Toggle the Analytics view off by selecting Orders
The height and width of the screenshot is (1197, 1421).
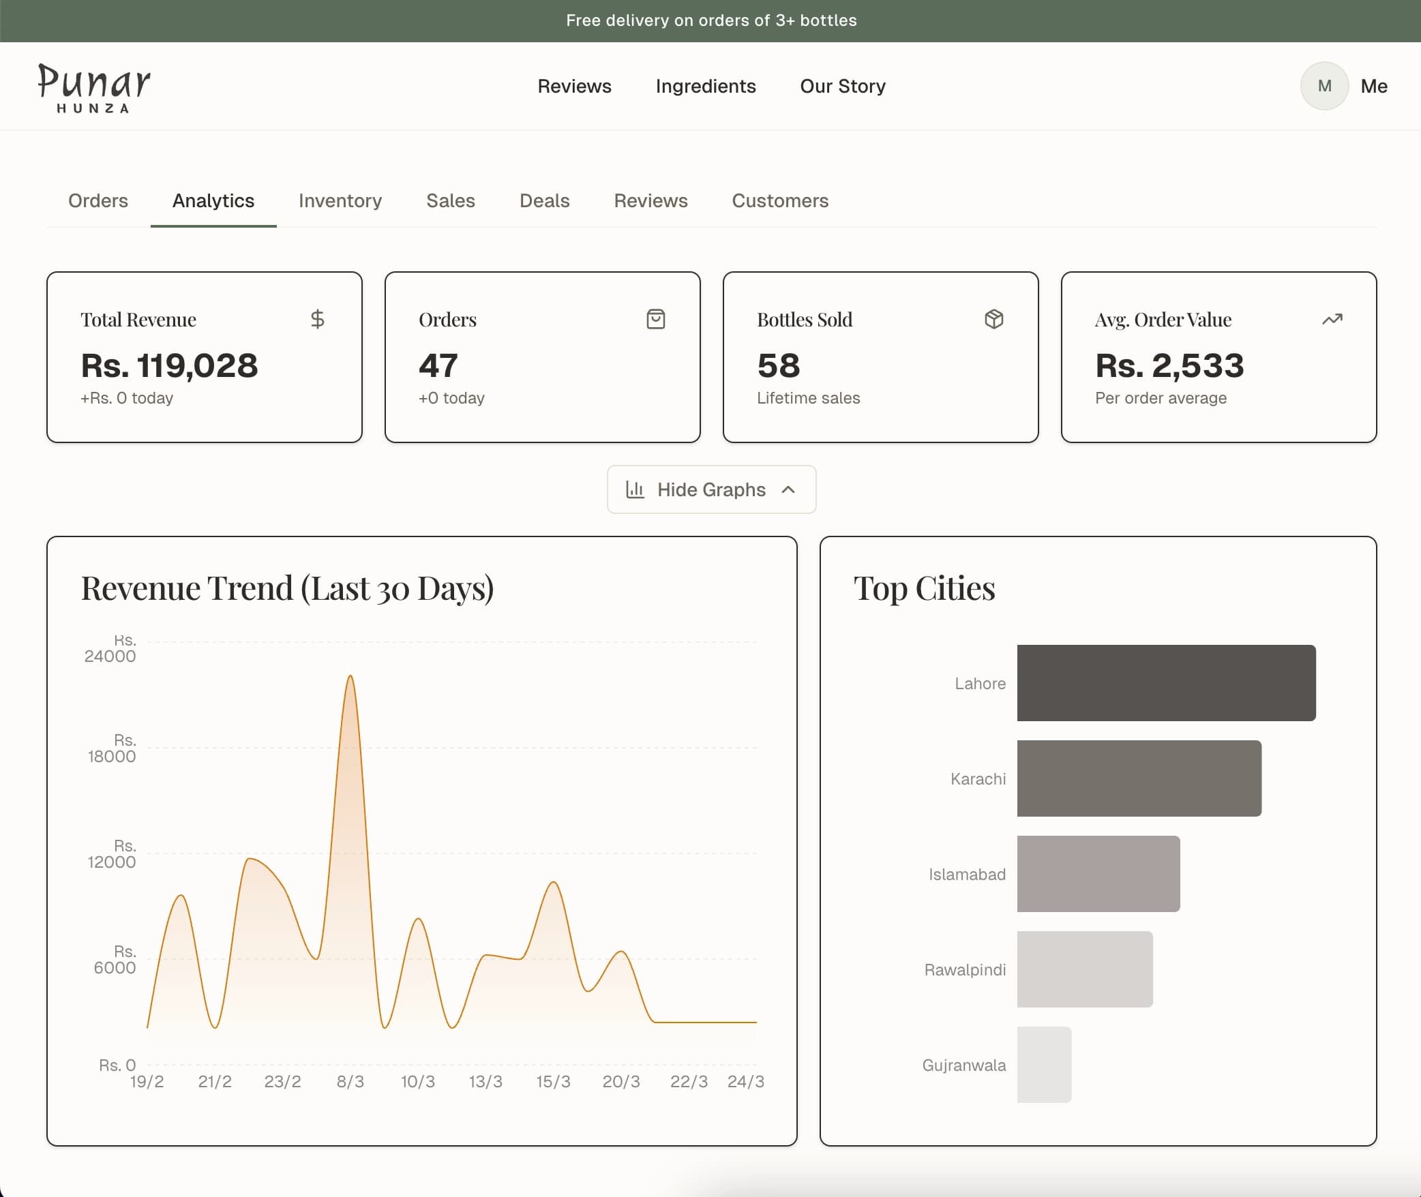[x=98, y=201]
